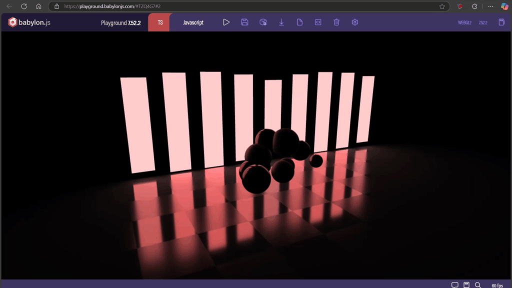Run the scene with the Play icon
The height and width of the screenshot is (288, 512).
pos(226,22)
